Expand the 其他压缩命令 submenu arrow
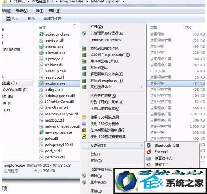 point(142,87)
